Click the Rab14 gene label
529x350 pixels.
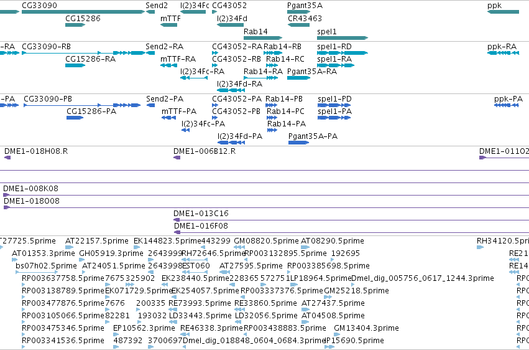pyautogui.click(x=255, y=31)
